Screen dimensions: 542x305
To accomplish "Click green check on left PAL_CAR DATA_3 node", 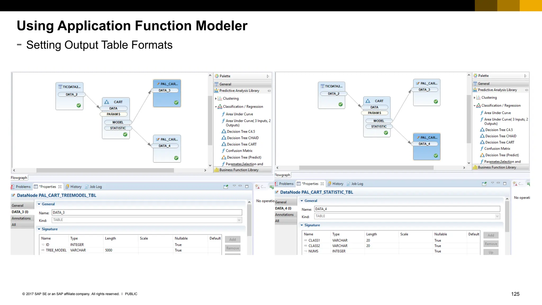I will (176, 102).
